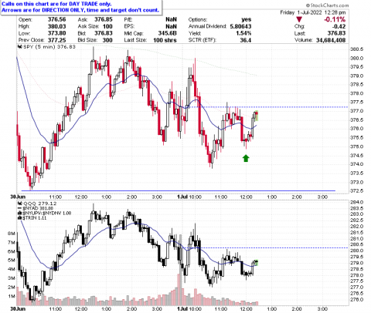Click the P/E value NaN
This screenshot has height=313, width=371.
coord(171,19)
